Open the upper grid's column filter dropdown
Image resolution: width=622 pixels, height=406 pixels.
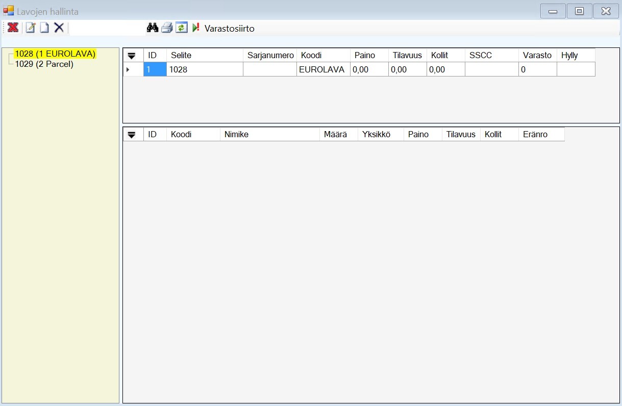click(x=132, y=56)
